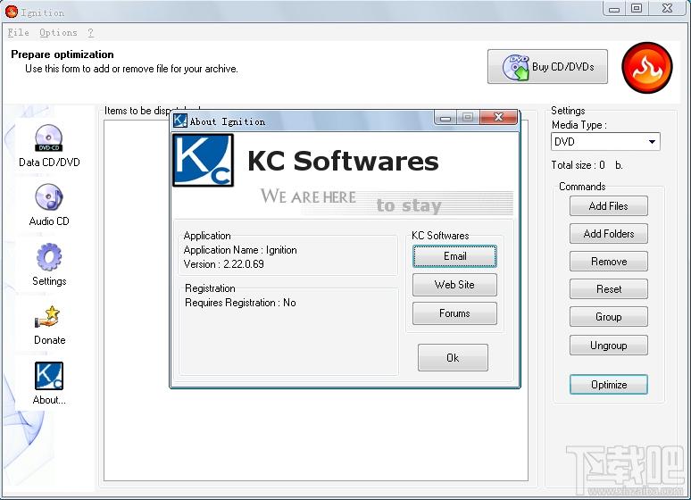The height and width of the screenshot is (500, 691).
Task: Click the Application Name : Ignition text
Action: pyautogui.click(x=240, y=250)
